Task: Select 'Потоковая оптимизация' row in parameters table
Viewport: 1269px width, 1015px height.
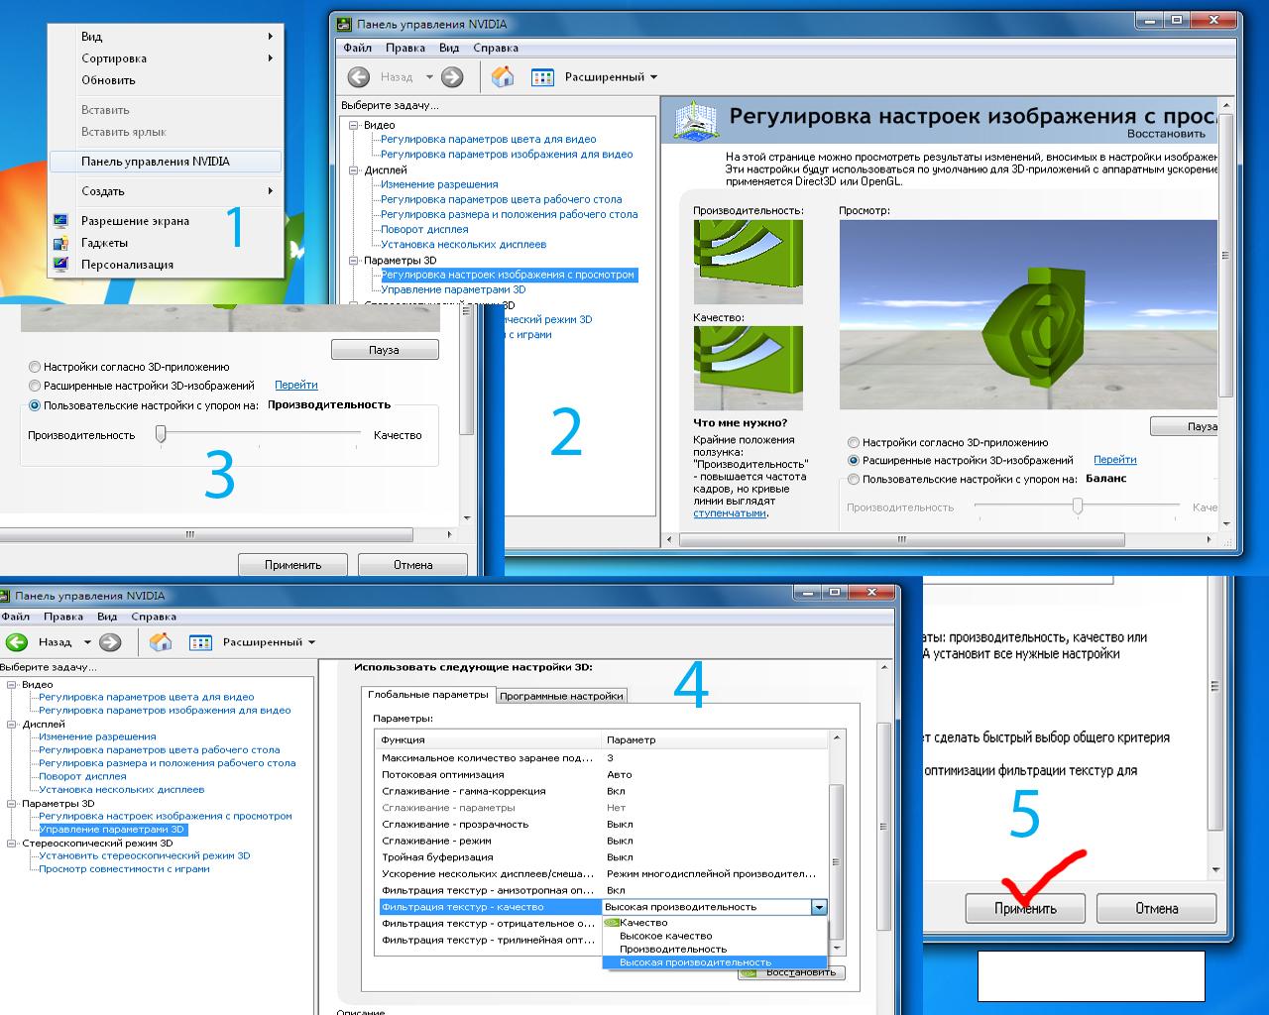Action: tap(602, 775)
